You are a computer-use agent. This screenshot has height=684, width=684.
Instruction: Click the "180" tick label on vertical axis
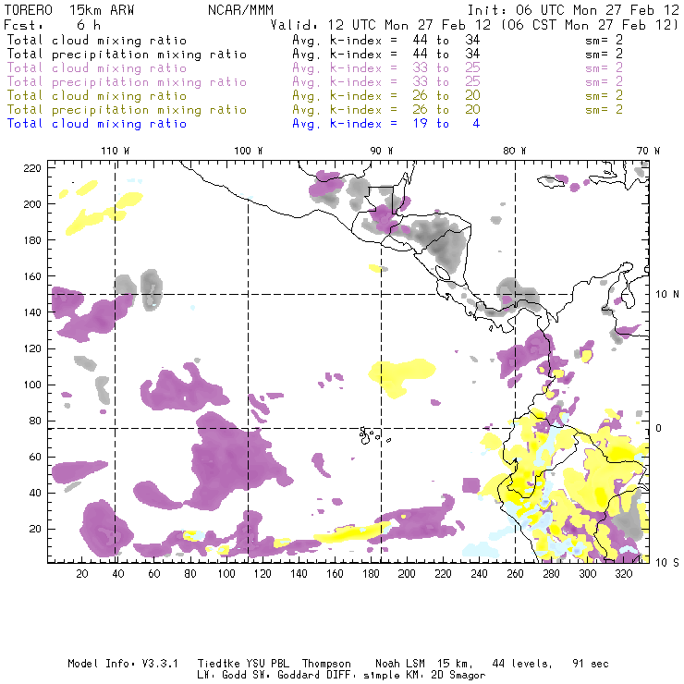tap(32, 240)
